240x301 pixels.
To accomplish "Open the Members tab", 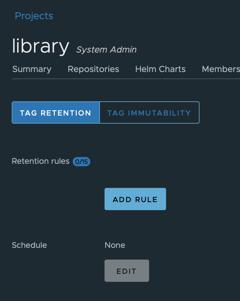I will click(221, 69).
